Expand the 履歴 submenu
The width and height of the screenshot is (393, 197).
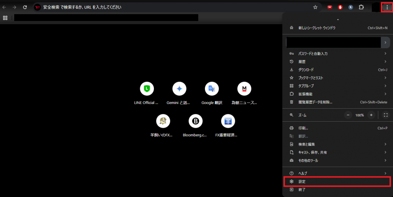[337, 62]
